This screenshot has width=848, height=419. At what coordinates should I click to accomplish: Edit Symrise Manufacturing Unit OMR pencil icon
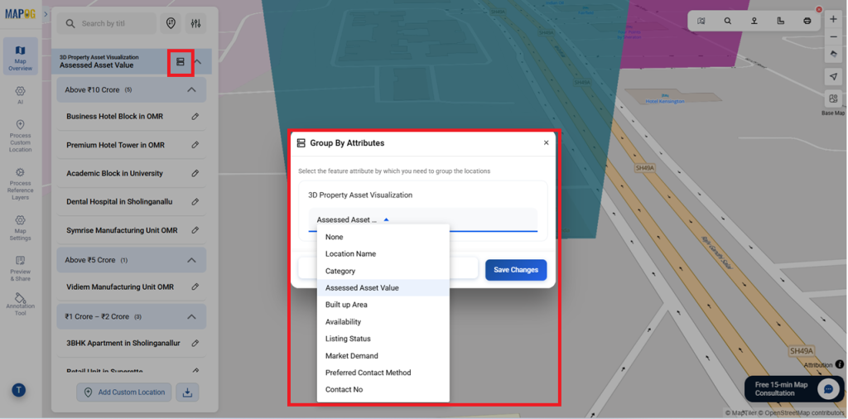tap(195, 230)
